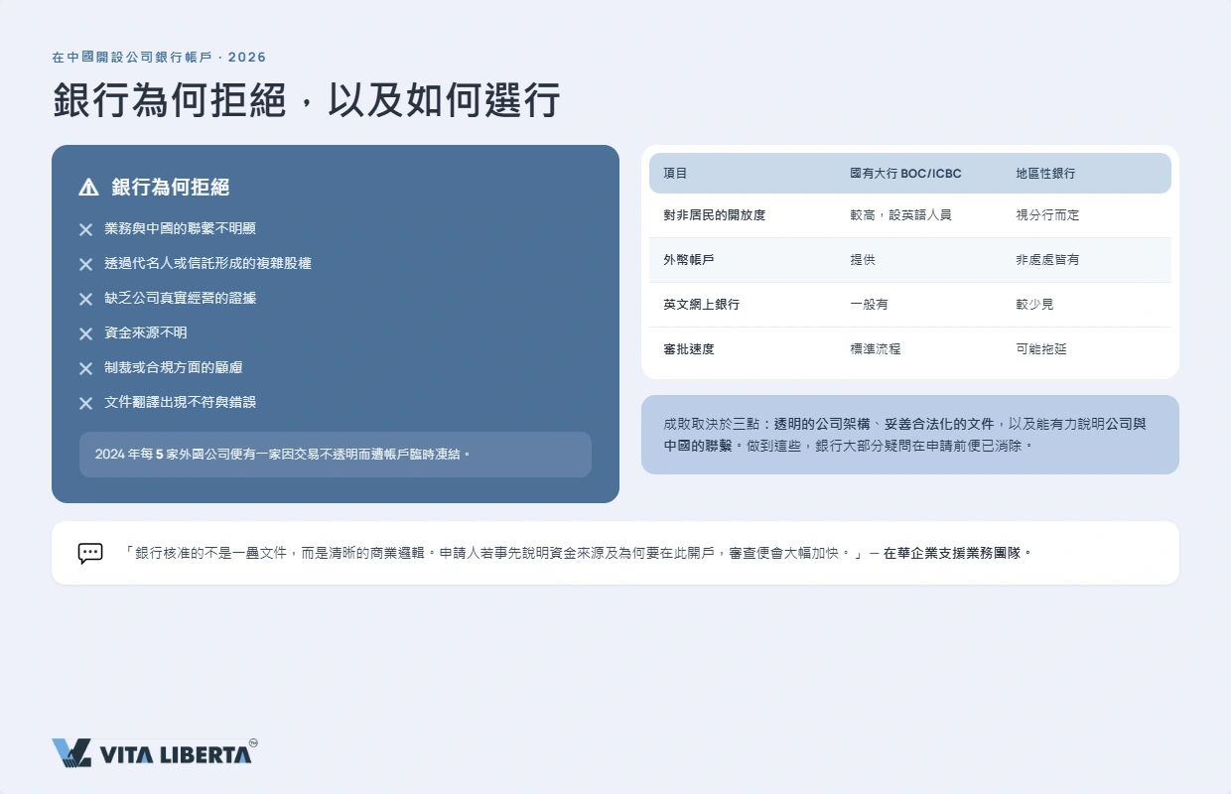The image size is (1231, 794).
Task: Click the speech bubble quote icon
Action: [90, 553]
